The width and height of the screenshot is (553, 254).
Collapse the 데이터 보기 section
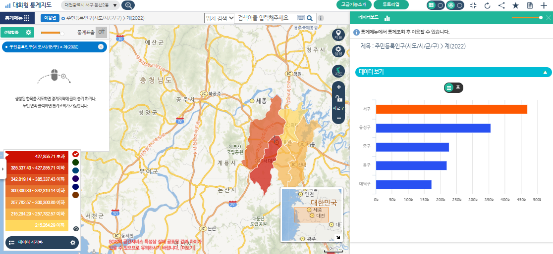coord(545,72)
